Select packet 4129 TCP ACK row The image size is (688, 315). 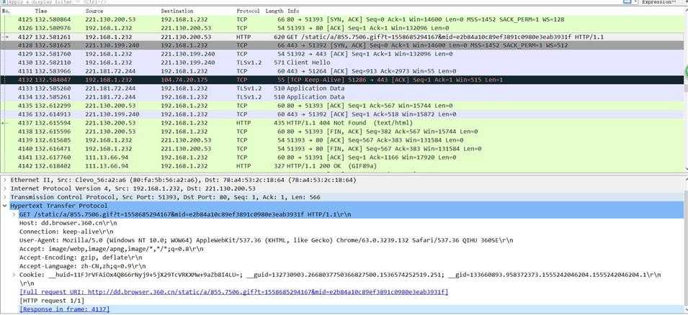[x=342, y=54]
